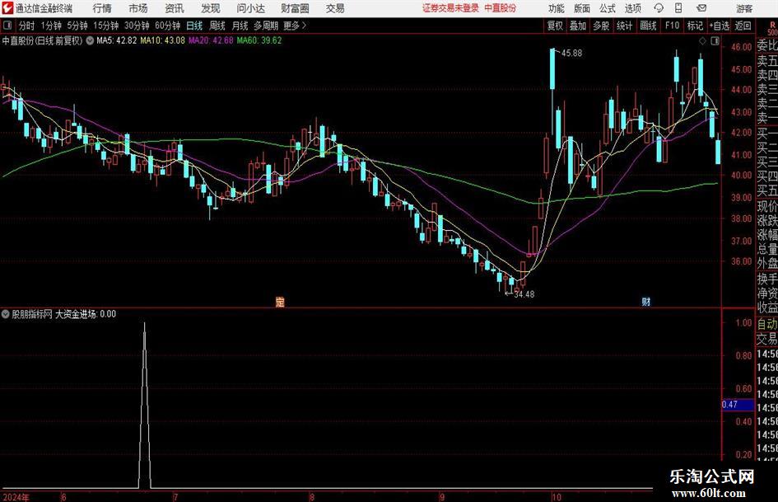
Task: Click the 现价 row in quote panel
Action: [767, 206]
